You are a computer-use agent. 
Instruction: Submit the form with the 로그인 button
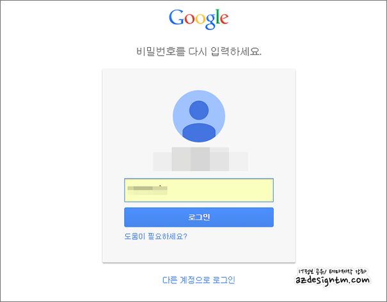(199, 217)
